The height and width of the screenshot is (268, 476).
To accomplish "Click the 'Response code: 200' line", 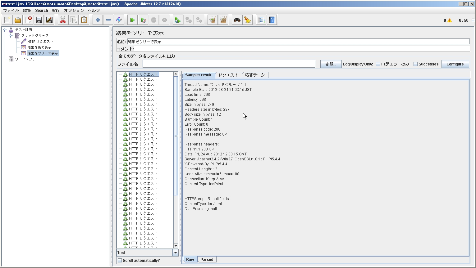I will [x=202, y=129].
